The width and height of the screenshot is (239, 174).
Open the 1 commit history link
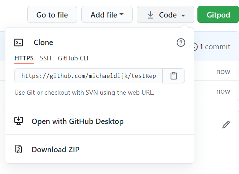click(x=215, y=47)
